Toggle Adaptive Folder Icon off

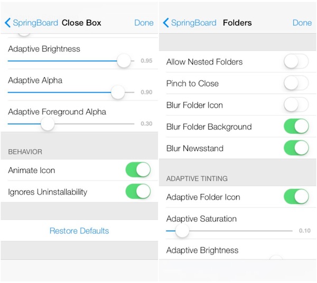[x=296, y=197]
